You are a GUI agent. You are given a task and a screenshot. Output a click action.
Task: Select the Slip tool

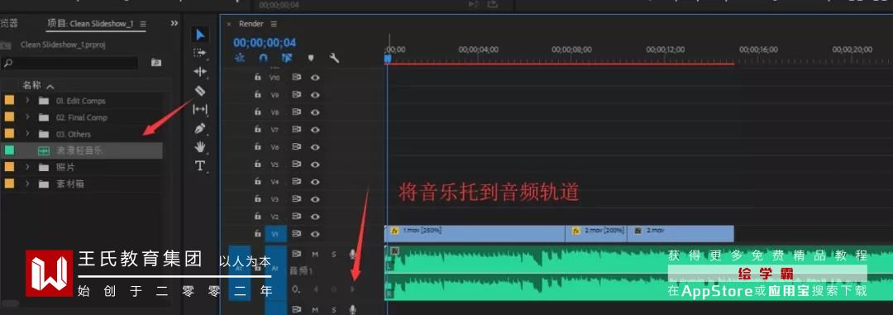coord(200,109)
